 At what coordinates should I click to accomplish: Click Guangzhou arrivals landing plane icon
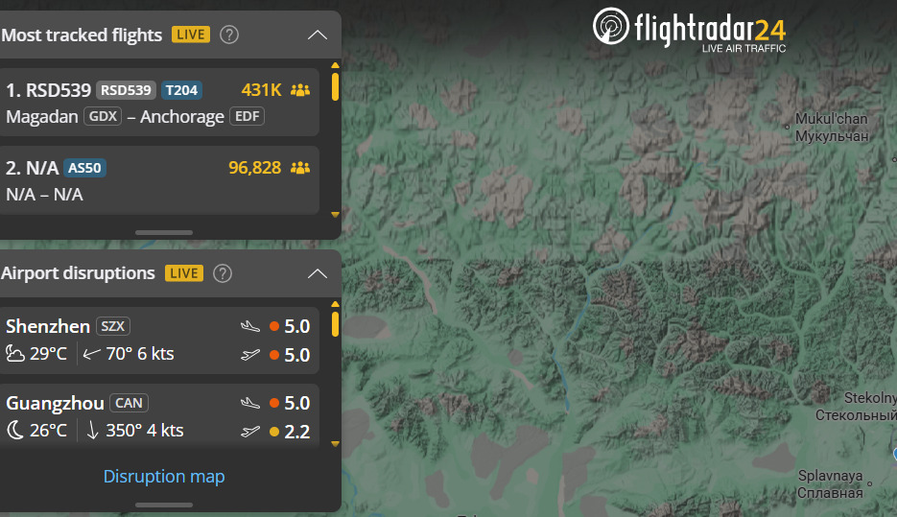click(250, 403)
